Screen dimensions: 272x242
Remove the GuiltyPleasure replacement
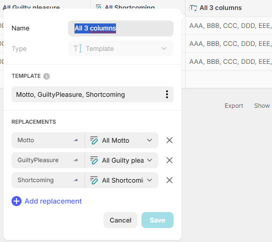coord(169,160)
